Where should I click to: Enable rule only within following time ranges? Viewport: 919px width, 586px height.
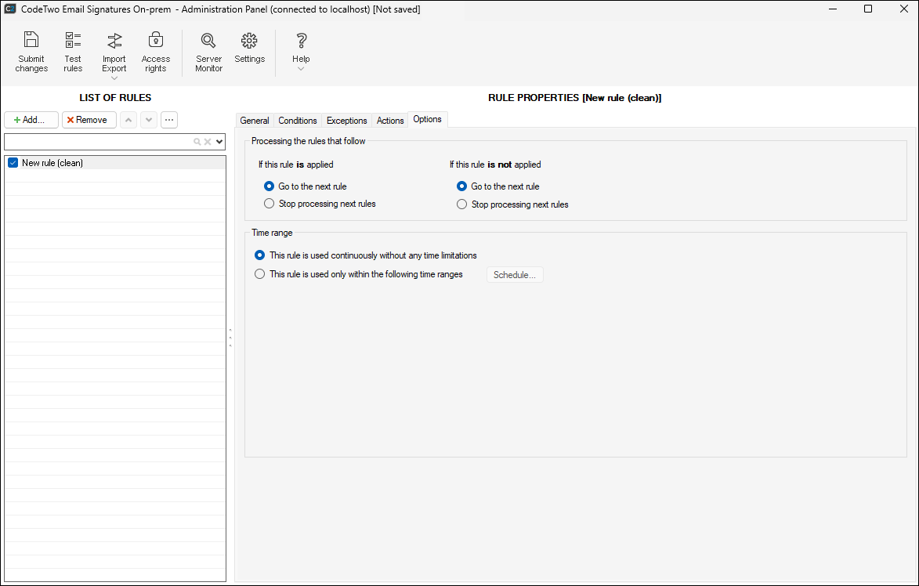pos(260,274)
